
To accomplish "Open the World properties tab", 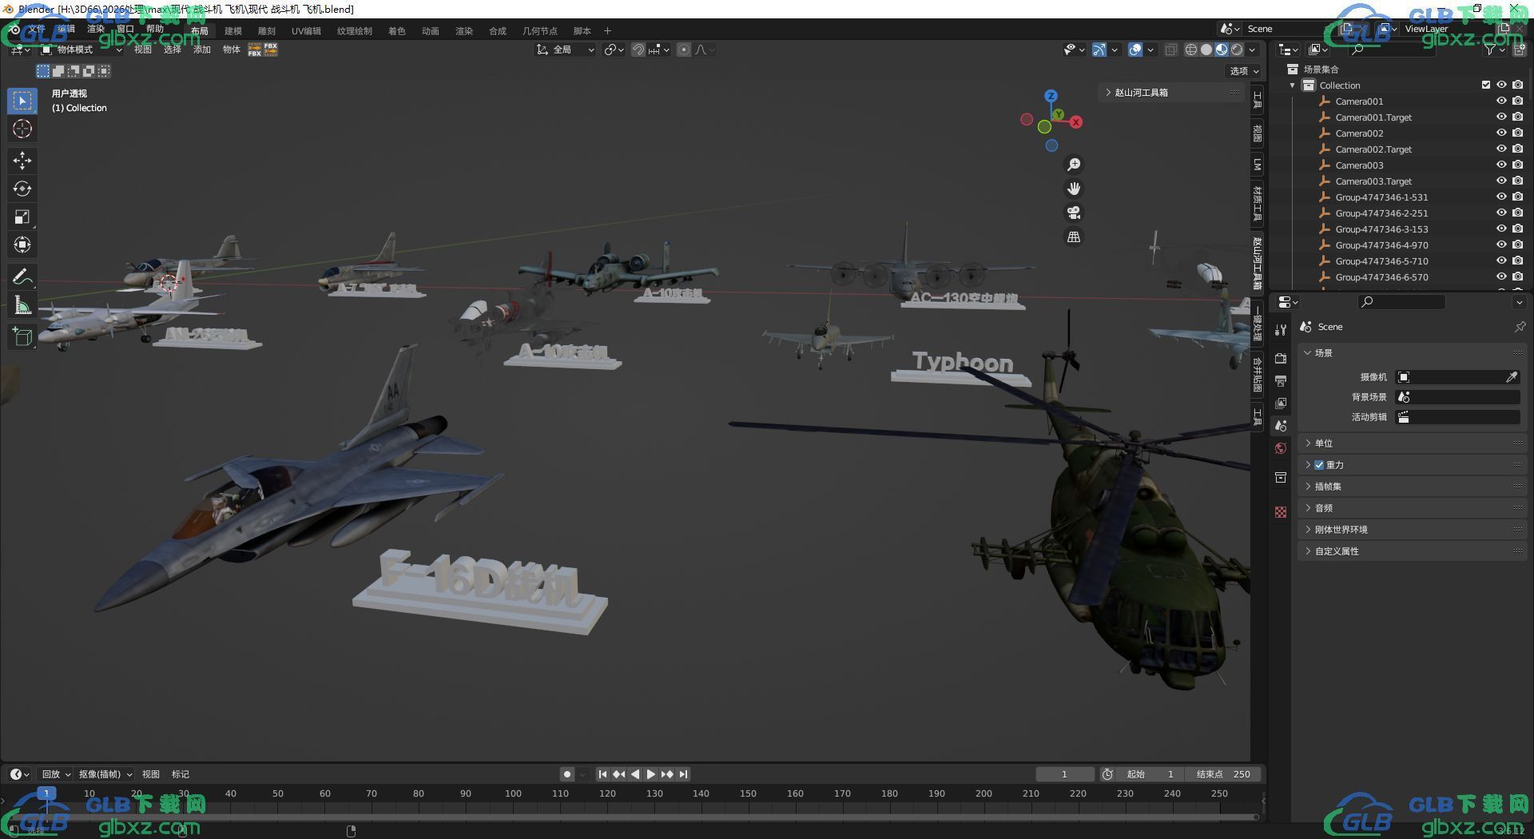I will click(x=1281, y=448).
